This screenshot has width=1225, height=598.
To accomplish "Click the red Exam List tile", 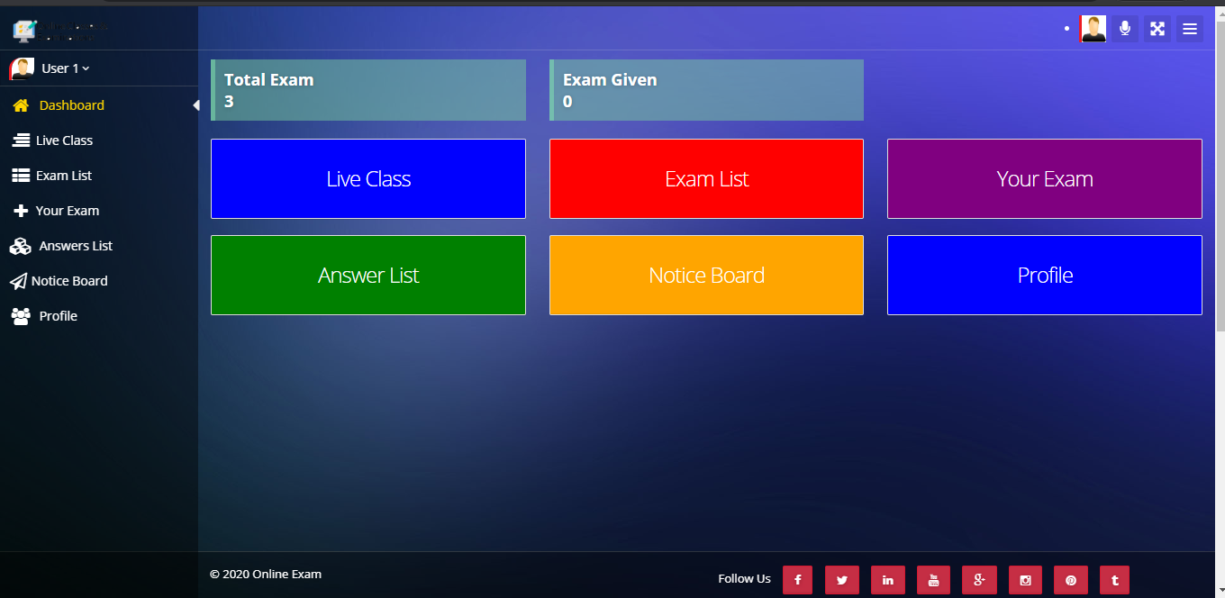I will pyautogui.click(x=706, y=178).
